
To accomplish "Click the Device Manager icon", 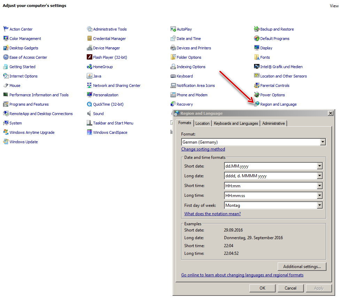I will pyautogui.click(x=90, y=48).
